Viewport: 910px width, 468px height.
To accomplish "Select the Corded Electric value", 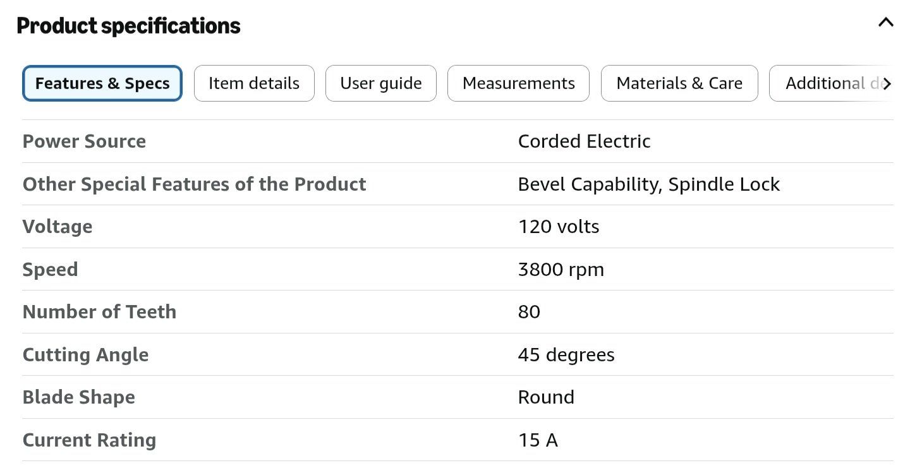I will click(585, 141).
